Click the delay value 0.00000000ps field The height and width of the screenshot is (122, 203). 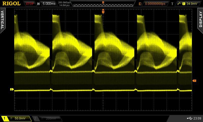pos(155,4)
